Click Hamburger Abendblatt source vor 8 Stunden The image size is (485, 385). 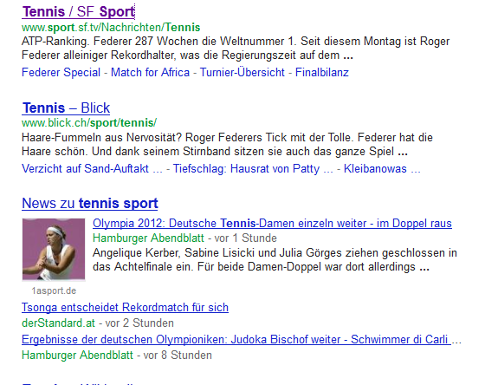coord(77,356)
